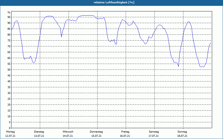Click the 'Dienstag' day label

point(39,132)
